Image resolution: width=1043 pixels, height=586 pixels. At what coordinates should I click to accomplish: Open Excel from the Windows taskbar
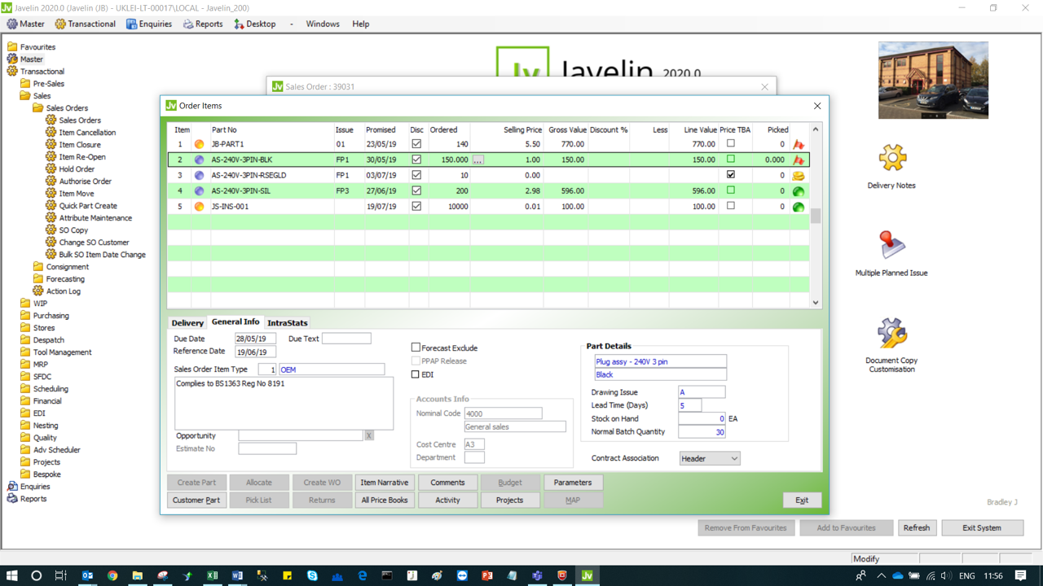tap(212, 575)
